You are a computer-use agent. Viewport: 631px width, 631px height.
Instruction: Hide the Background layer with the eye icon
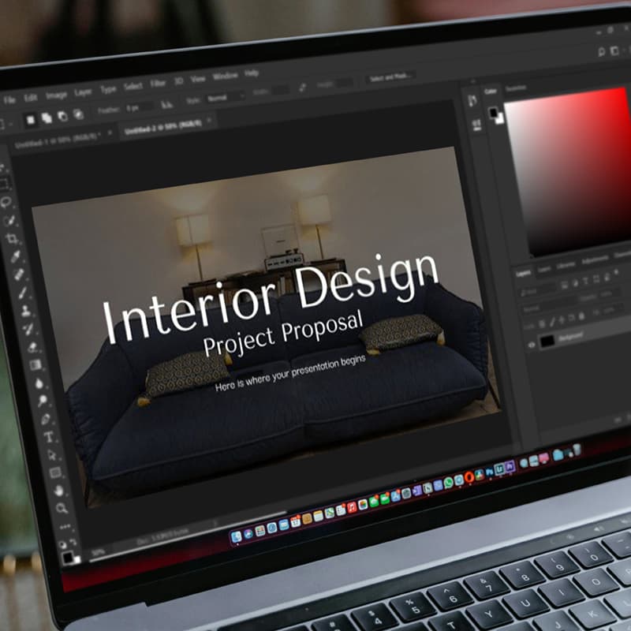531,345
